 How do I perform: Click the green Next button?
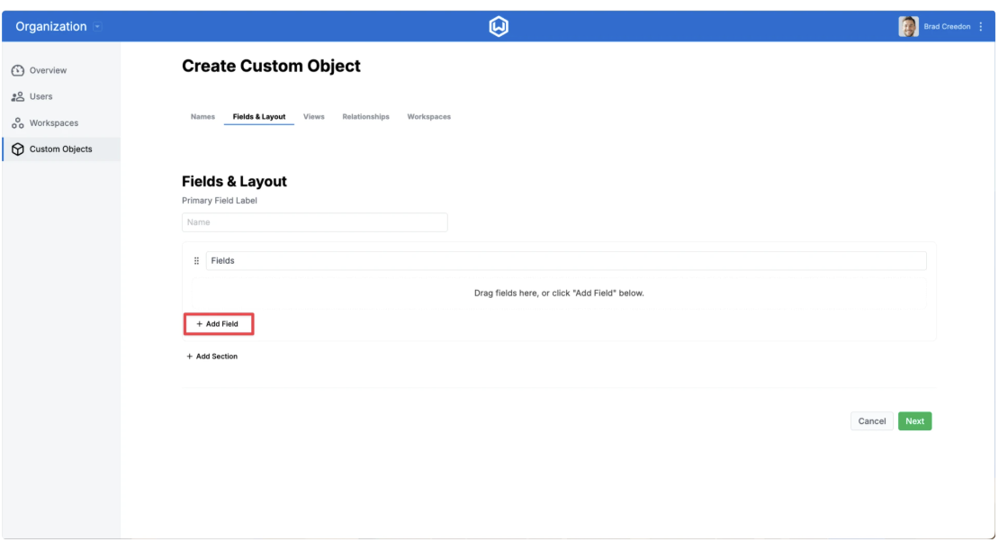click(915, 420)
